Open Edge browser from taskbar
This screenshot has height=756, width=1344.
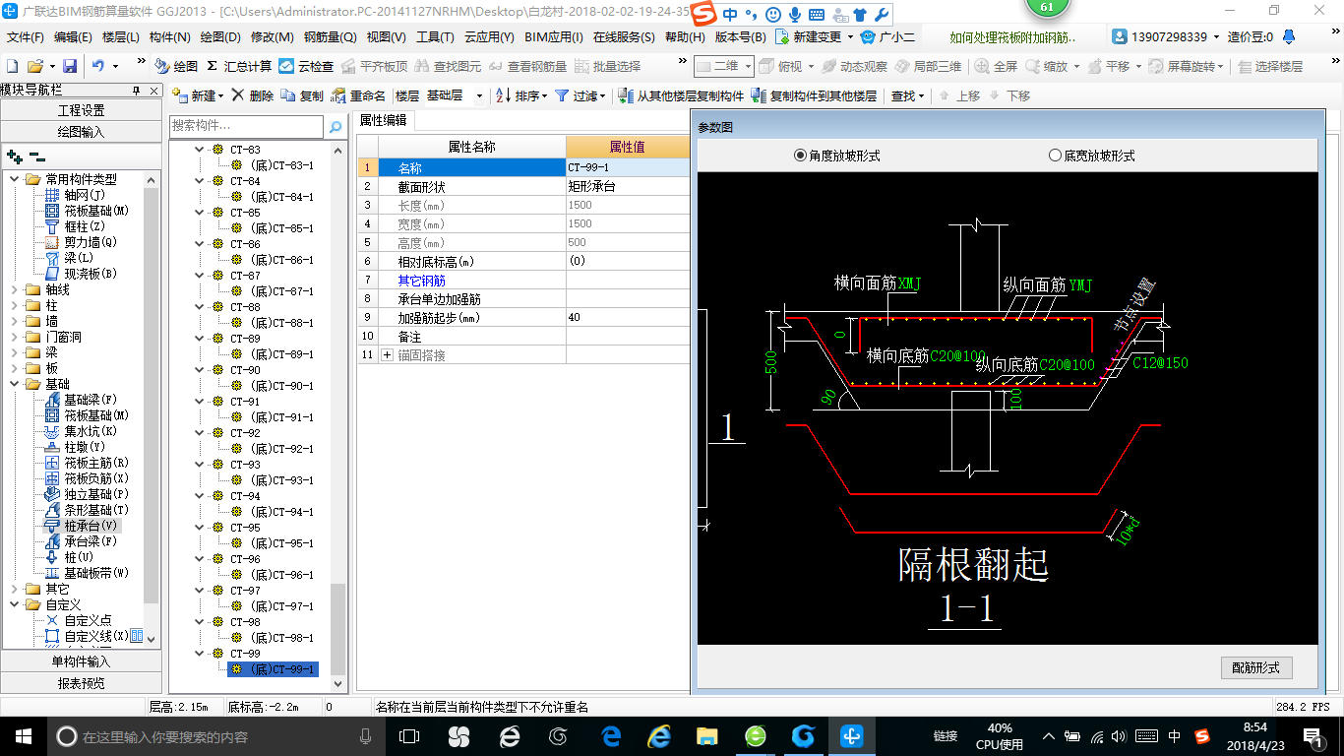coord(610,735)
